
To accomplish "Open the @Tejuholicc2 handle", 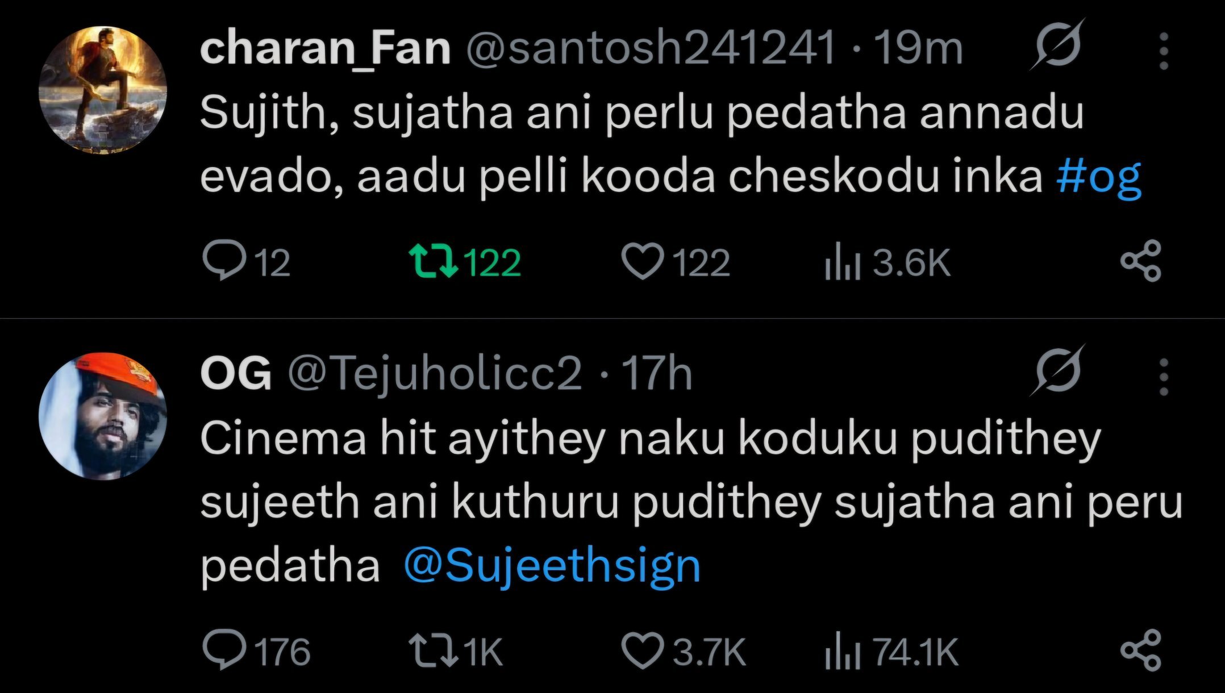I will pyautogui.click(x=435, y=374).
